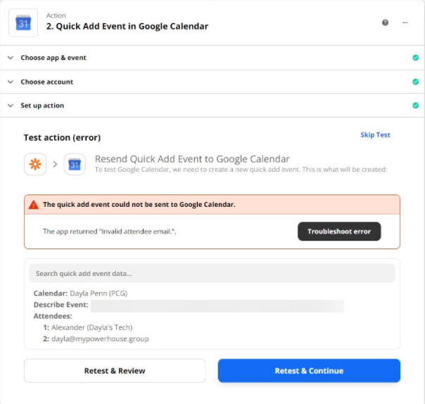Click the Google Calendar icon in header
Screen dimensions: 425x404
coord(23,23)
